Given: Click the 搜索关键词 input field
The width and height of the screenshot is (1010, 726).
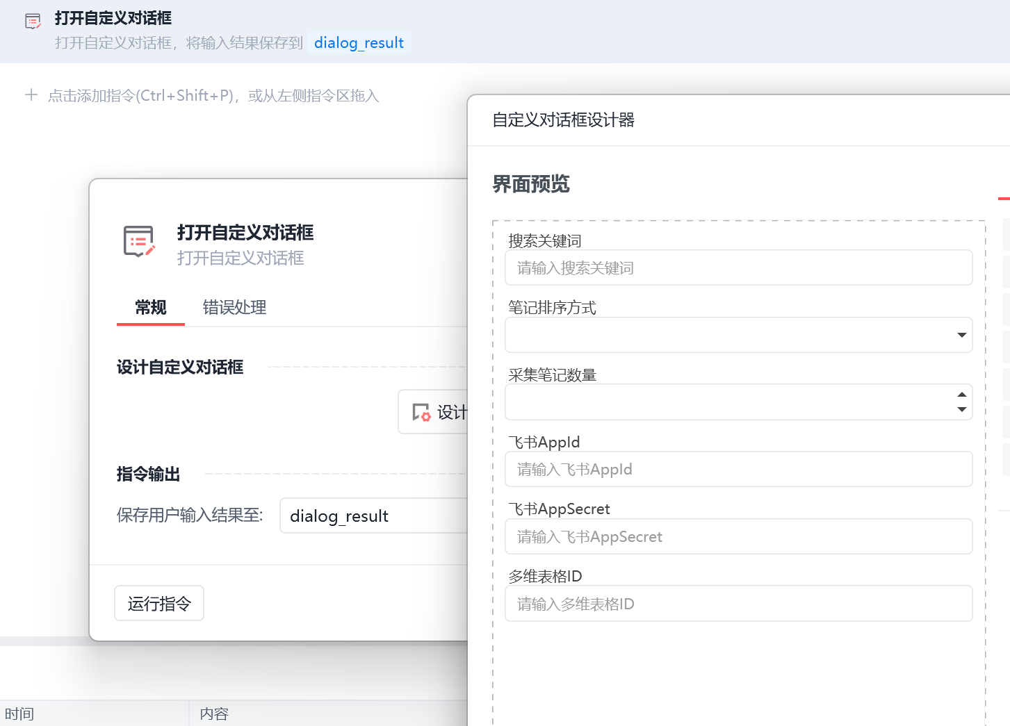Looking at the screenshot, I should pyautogui.click(x=738, y=267).
